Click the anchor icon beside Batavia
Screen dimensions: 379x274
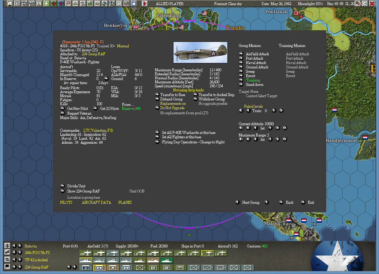7,246
